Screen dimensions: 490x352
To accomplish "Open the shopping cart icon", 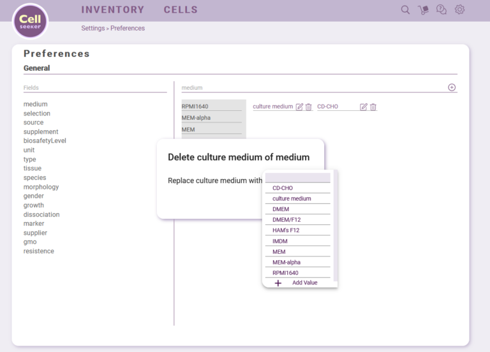I will coord(424,10).
